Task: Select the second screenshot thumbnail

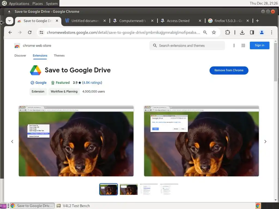Action: pos(129,189)
